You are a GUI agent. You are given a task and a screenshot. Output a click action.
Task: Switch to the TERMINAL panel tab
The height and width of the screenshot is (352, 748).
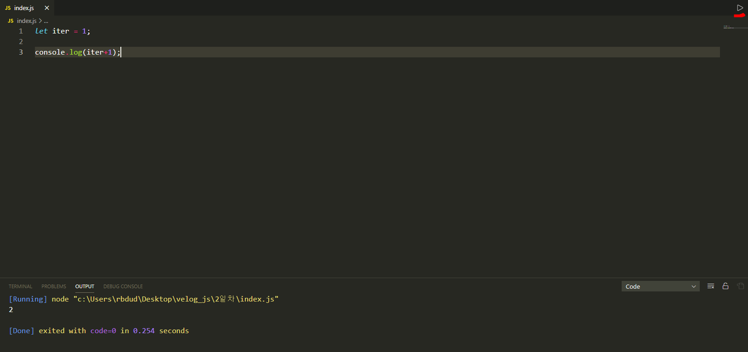point(20,286)
